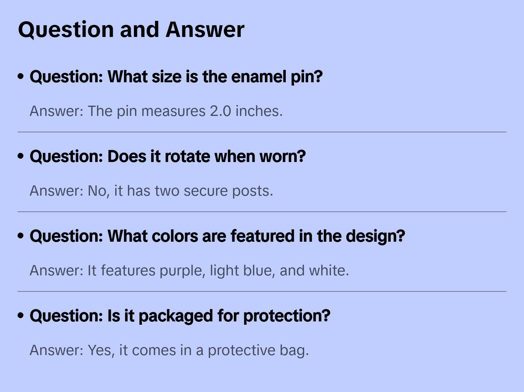The image size is (524, 392).
Task: Click the bullet beside the packaging question
Action: pos(21,316)
